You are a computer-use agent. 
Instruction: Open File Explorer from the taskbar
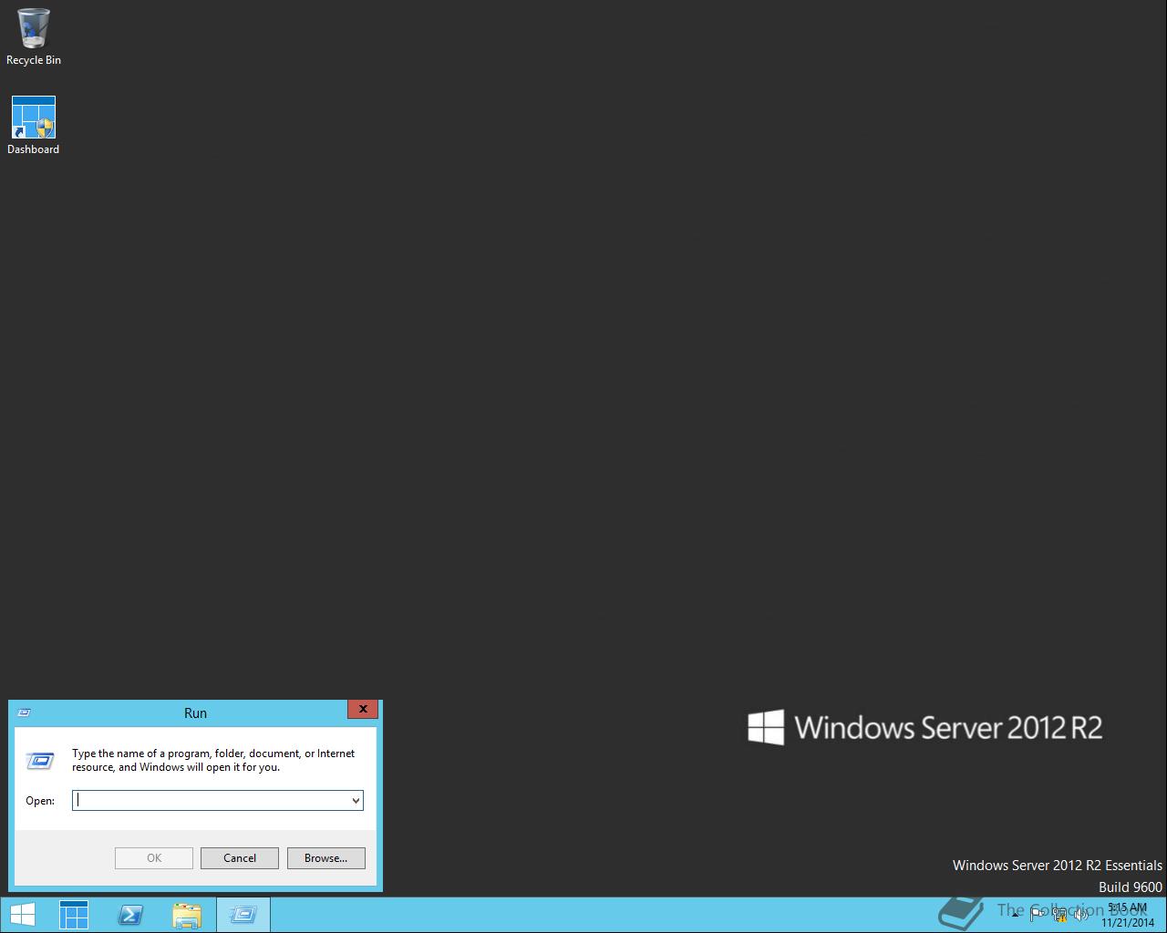(187, 915)
